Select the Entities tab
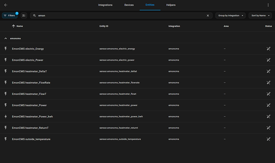Image resolution: width=275 pixels, height=163 pixels. [150, 5]
